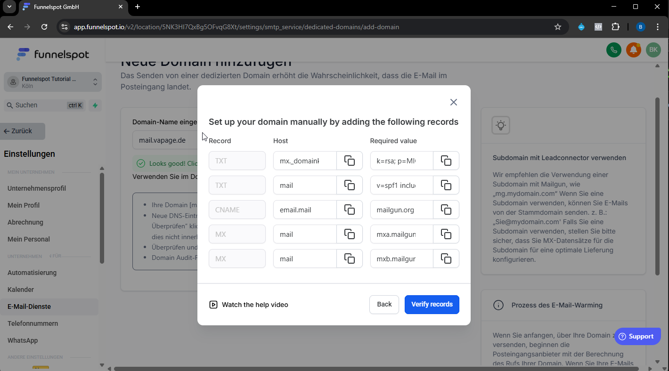Expand the Funnelspot Tutorial account switcher
669x371 pixels.
point(53,82)
